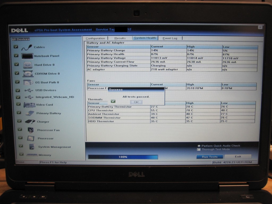Viewport: 272px width, 204px height.
Task: Click the Primary Battery Voltage sensor
Action: click(106, 58)
